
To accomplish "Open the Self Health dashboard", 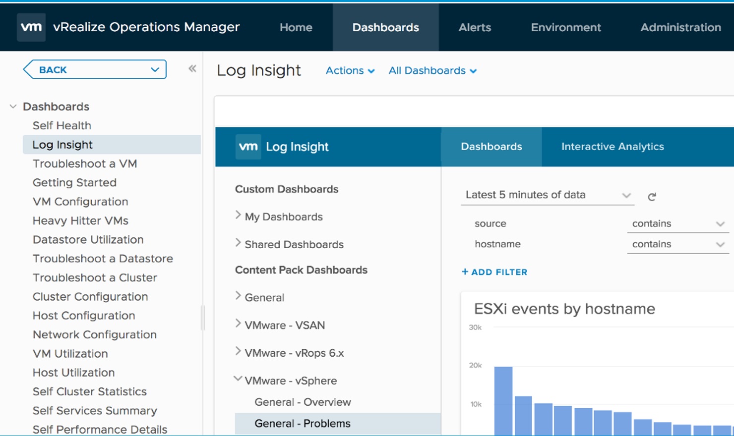I will (62, 126).
